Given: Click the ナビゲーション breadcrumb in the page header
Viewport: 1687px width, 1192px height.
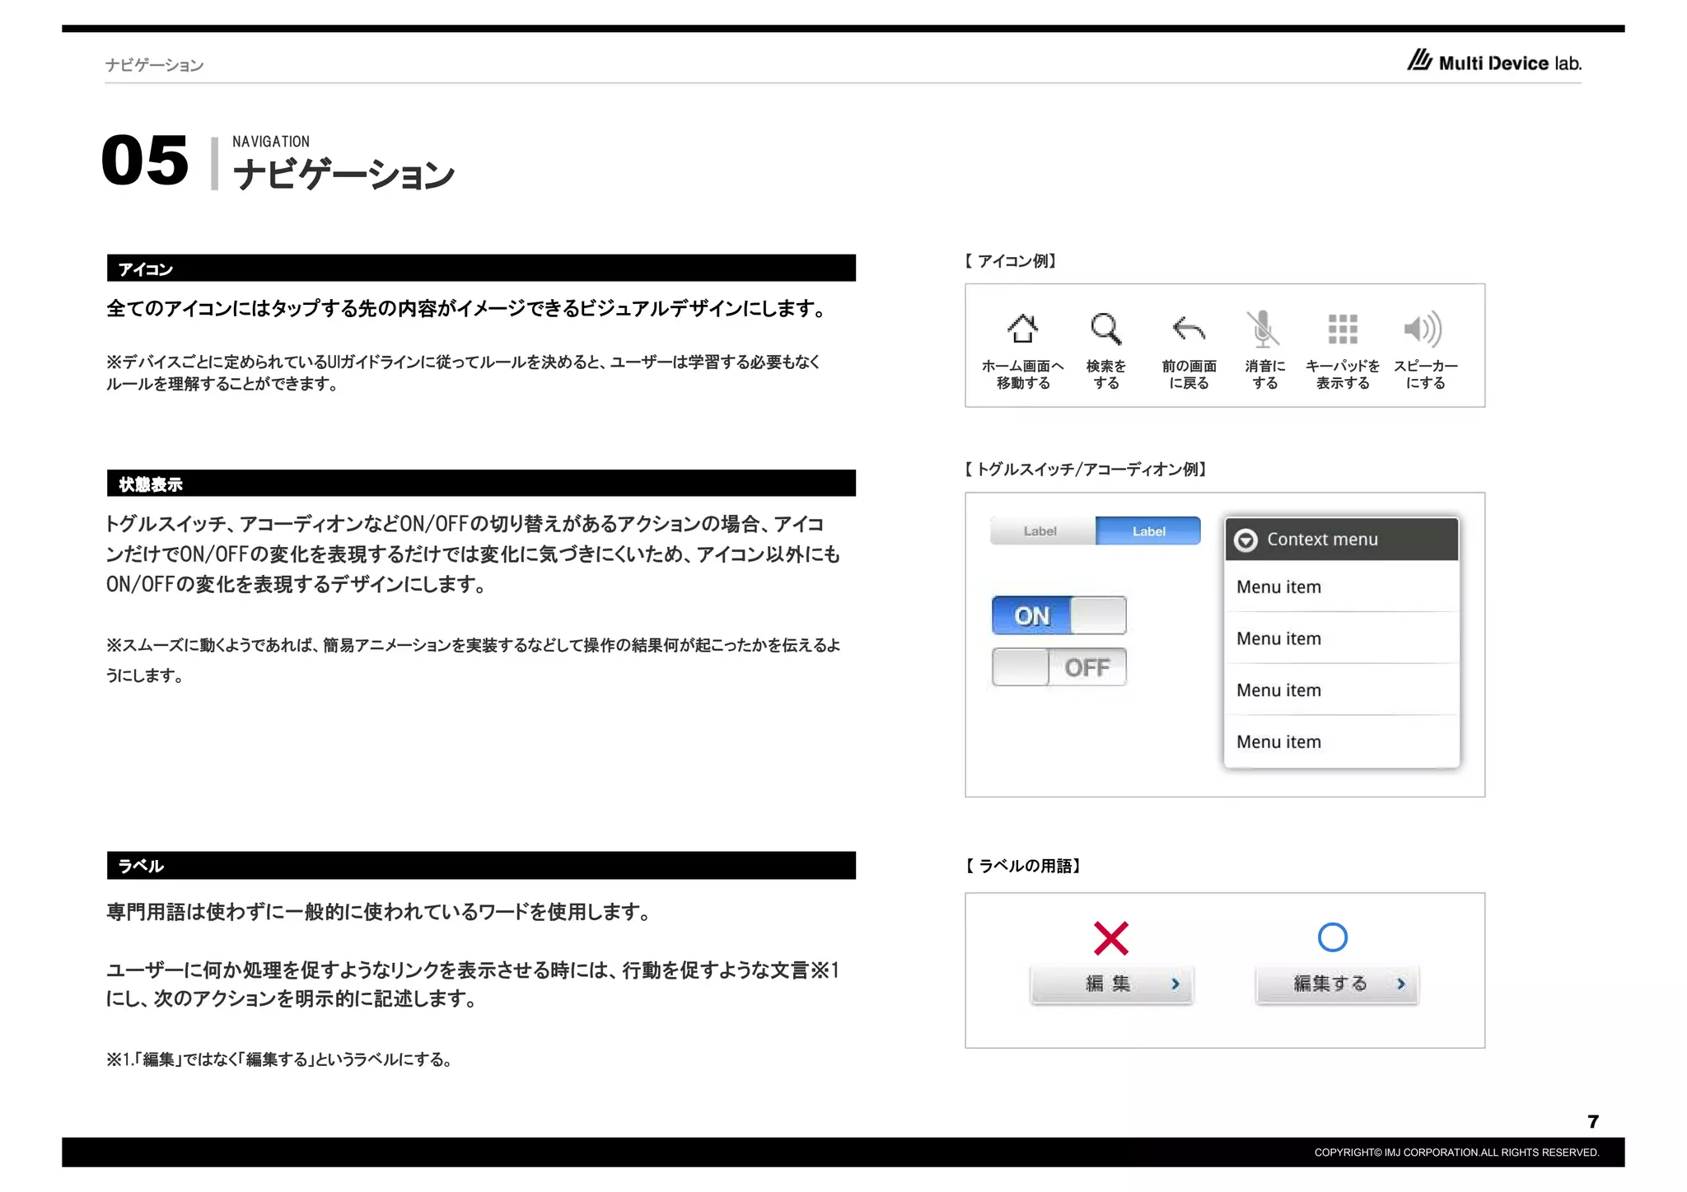Looking at the screenshot, I should 155,65.
